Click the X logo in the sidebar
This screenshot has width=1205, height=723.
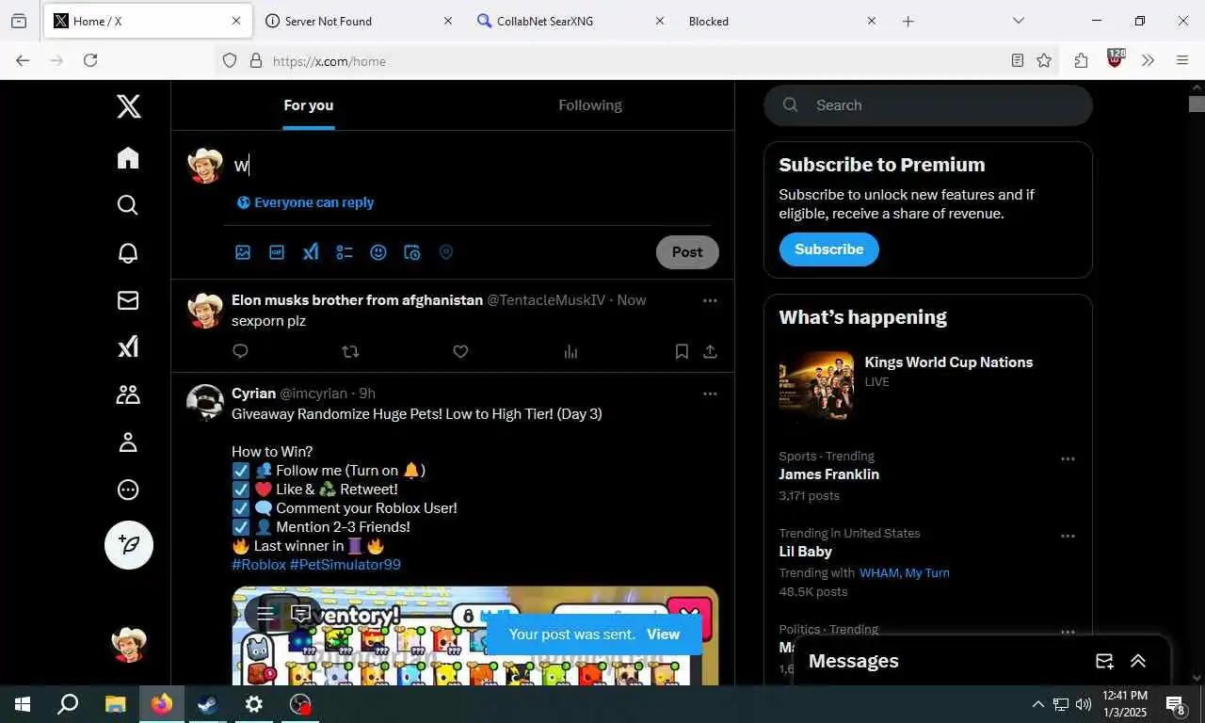click(129, 106)
